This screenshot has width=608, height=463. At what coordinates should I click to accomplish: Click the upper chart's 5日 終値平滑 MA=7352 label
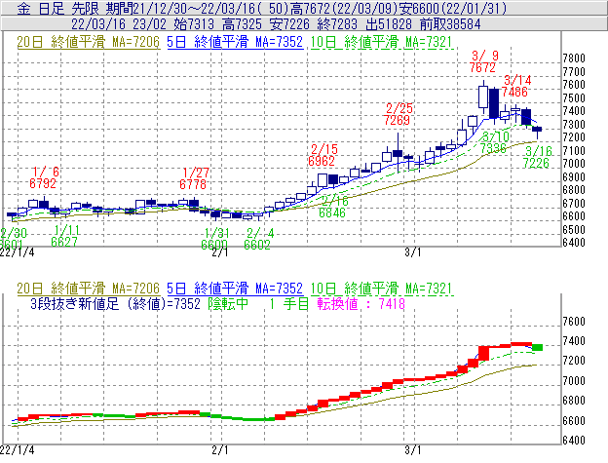235,42
